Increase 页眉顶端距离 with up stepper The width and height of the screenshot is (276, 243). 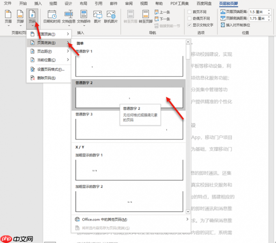[269, 11]
